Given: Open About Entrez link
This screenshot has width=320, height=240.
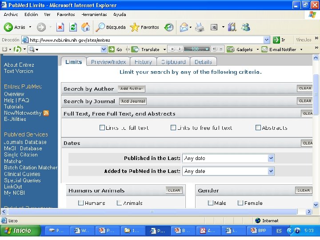Looking at the screenshot, I should click(19, 65).
